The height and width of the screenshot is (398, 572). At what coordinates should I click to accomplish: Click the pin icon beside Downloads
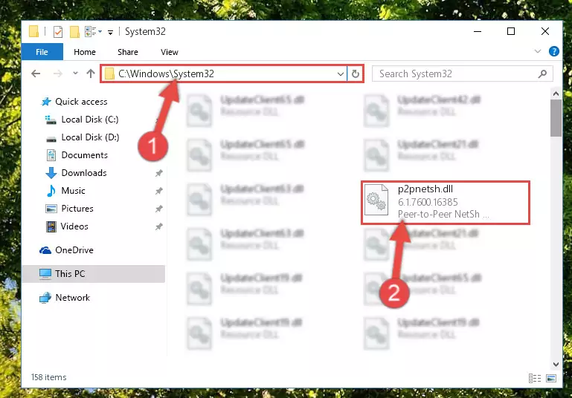pos(158,173)
